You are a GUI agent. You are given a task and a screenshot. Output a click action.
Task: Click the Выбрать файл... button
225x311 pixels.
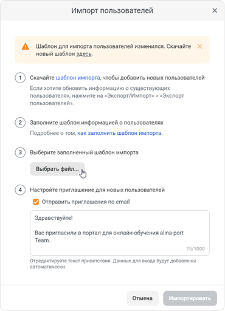click(x=57, y=169)
